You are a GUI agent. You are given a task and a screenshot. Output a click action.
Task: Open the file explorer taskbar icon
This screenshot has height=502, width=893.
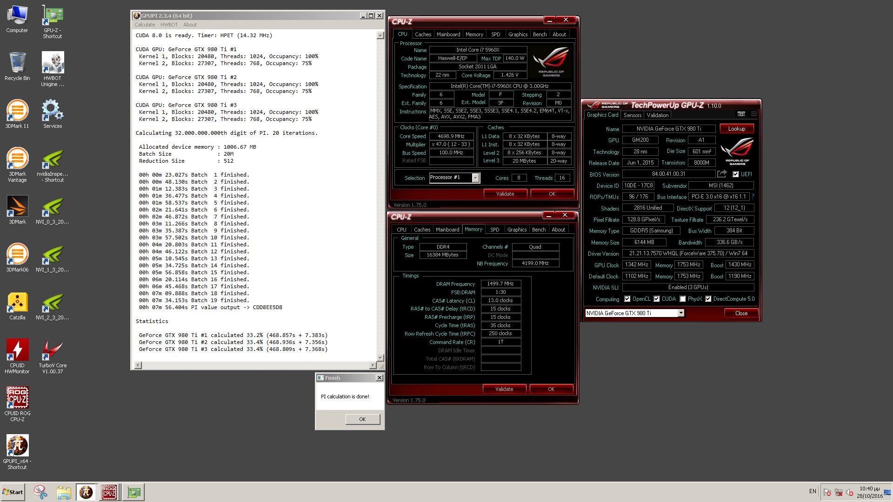click(x=64, y=492)
